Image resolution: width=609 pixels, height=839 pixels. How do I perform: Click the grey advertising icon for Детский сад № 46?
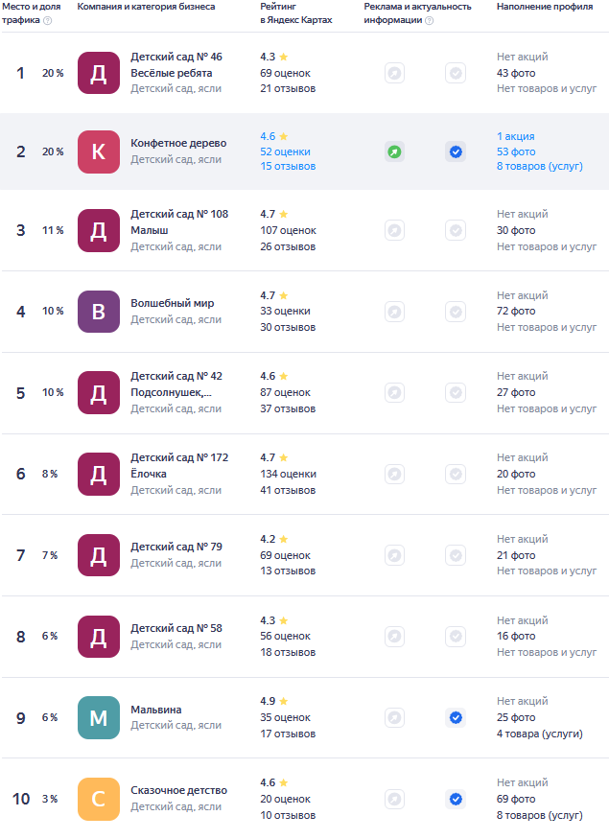[x=394, y=73]
